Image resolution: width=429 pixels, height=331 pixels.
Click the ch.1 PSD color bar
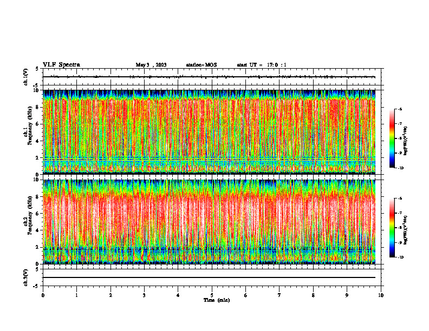pos(392,138)
